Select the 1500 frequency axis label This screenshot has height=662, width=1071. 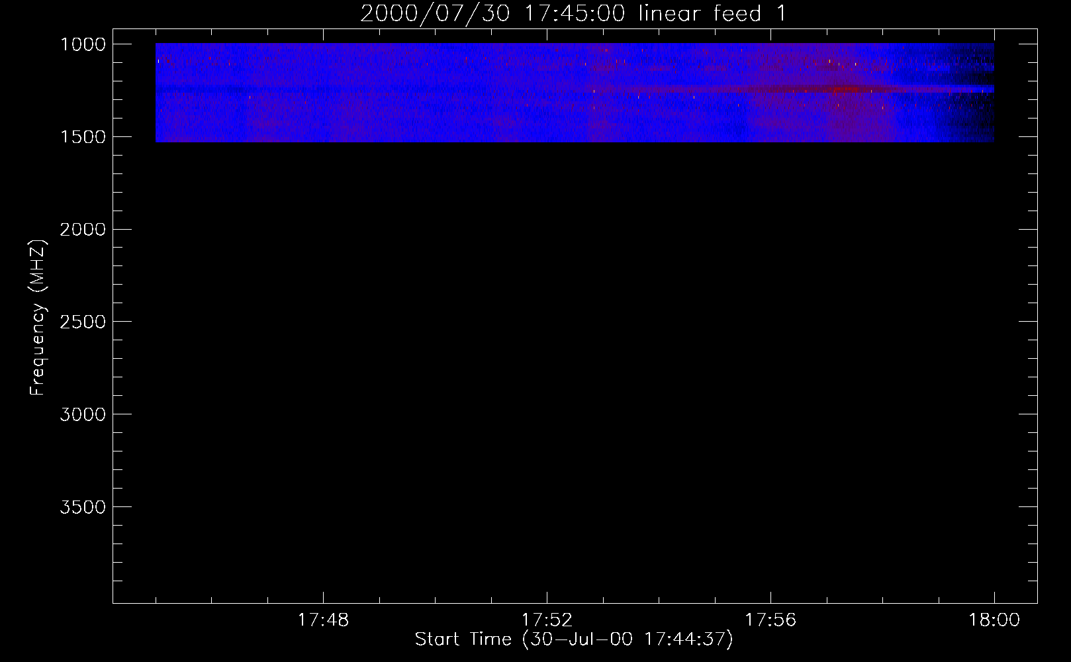click(83, 137)
